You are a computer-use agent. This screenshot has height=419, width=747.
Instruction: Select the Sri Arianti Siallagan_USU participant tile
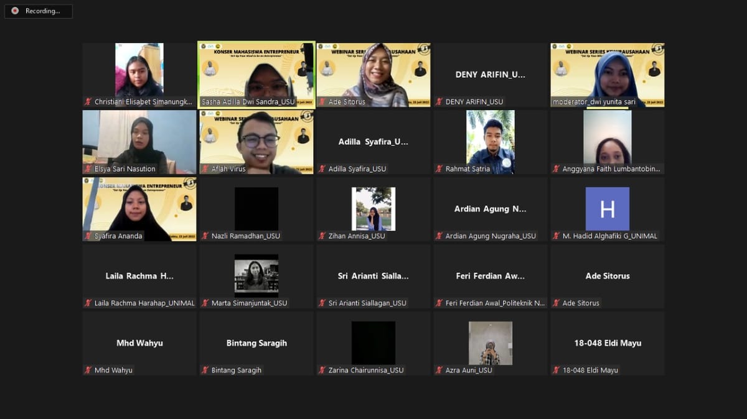(373, 276)
